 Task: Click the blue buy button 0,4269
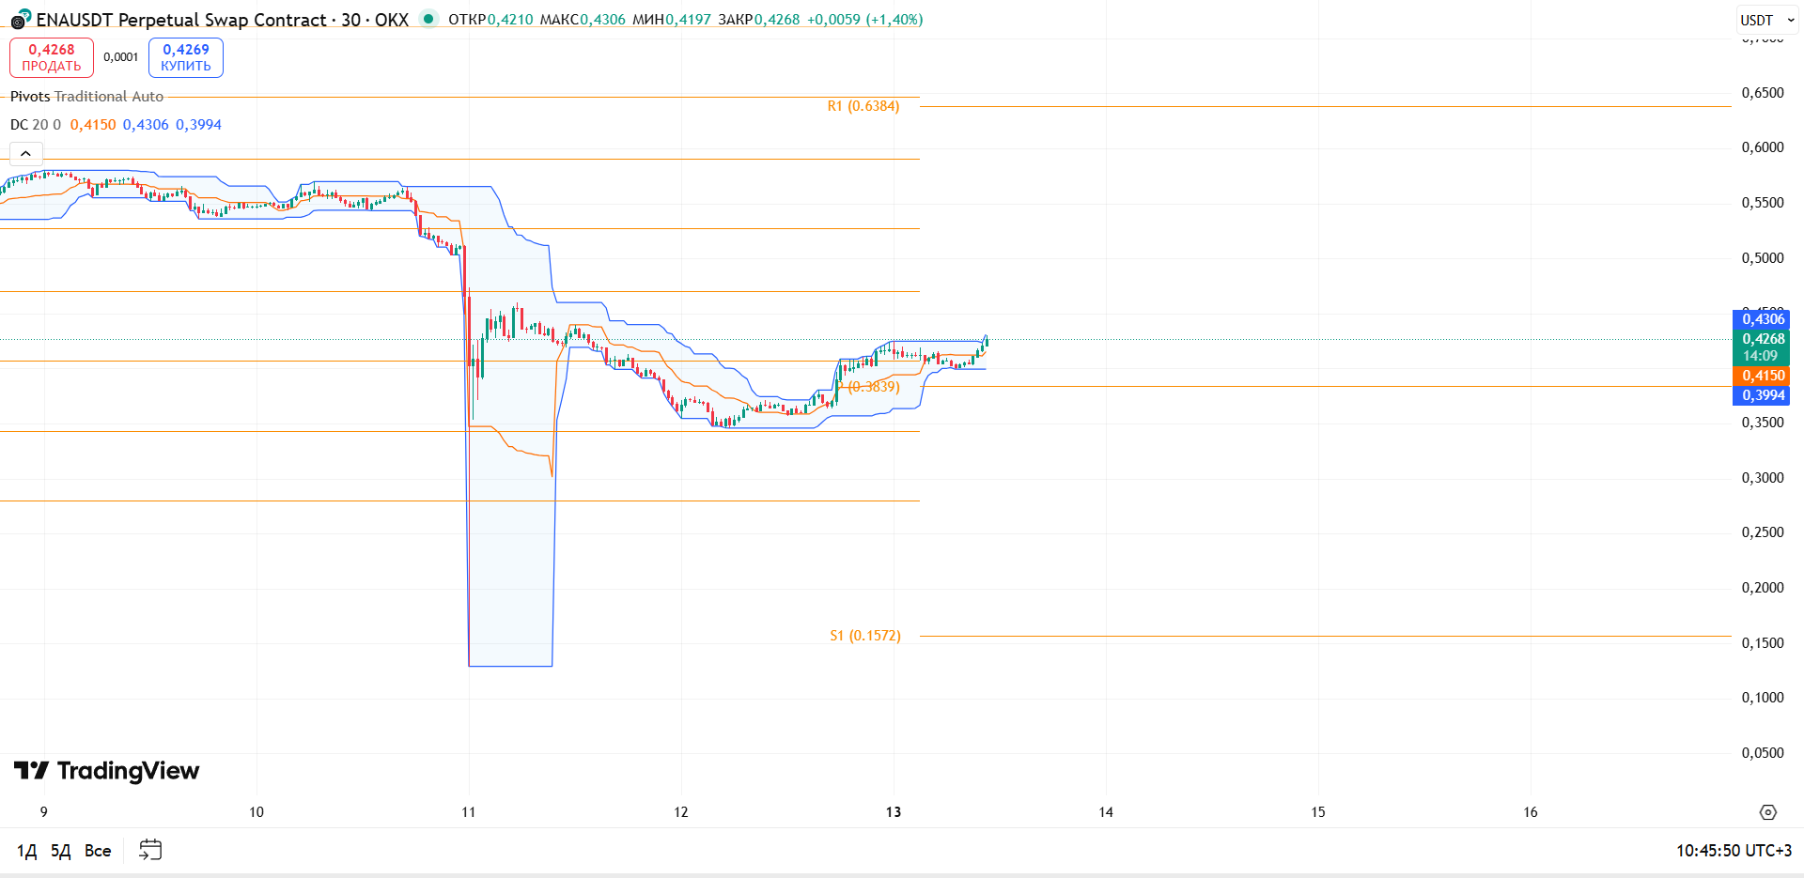click(186, 57)
